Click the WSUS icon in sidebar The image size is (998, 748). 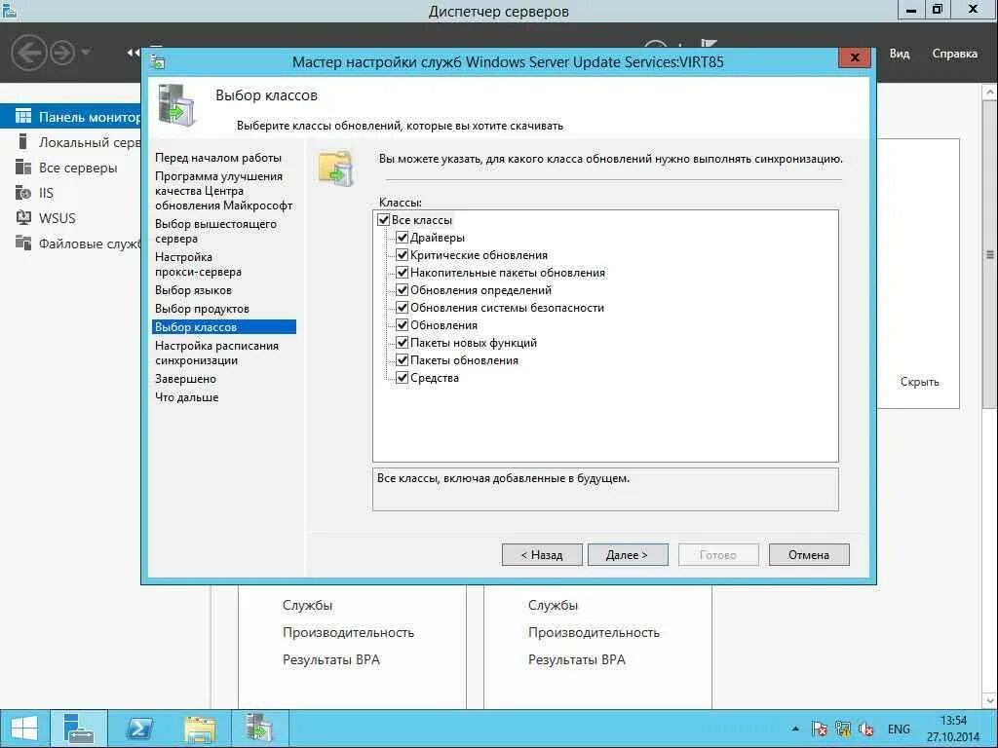point(23,217)
